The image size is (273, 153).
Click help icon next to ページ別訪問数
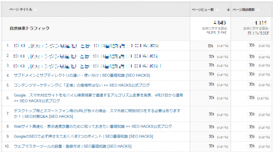click(x=259, y=10)
